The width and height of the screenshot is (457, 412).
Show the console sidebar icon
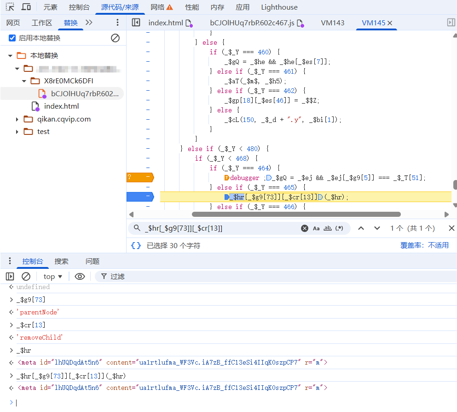(10, 276)
